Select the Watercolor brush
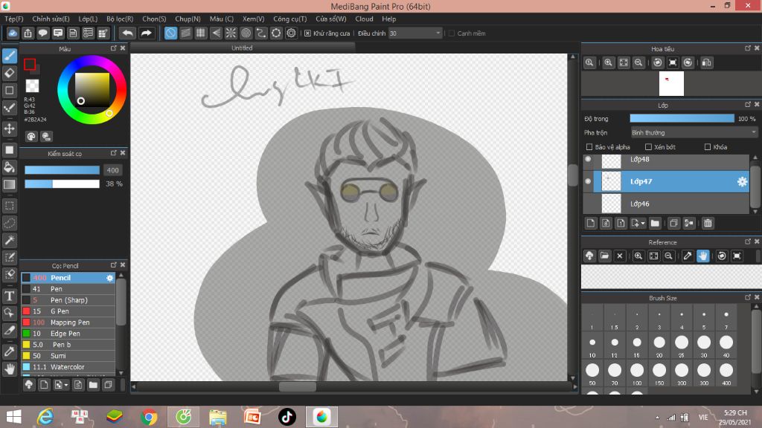762x428 pixels. (68, 367)
